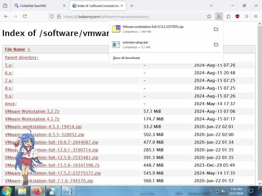Screen dimensions: 262x196
Task: Open a new tab with plus button
Action: point(132,6)
